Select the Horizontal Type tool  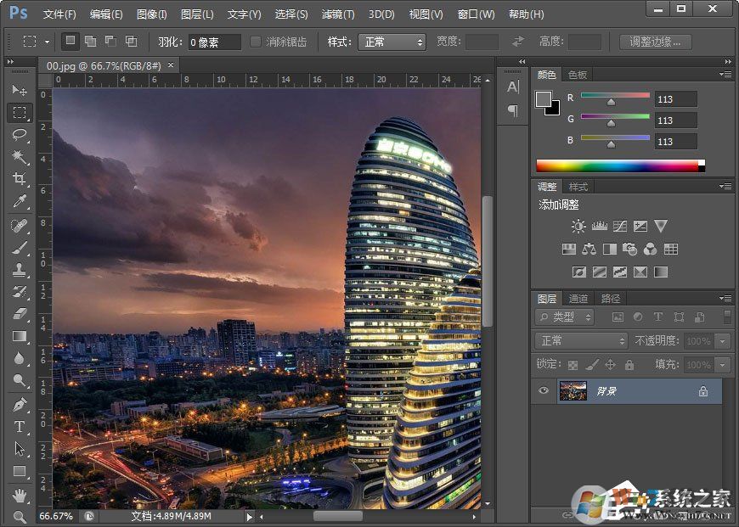[x=20, y=427]
